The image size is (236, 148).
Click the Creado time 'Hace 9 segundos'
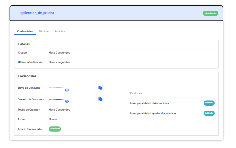pyautogui.click(x=59, y=53)
